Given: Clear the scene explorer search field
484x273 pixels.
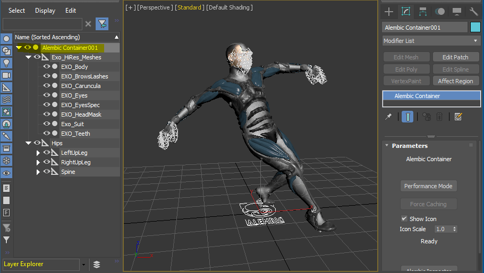Looking at the screenshot, I should coord(88,24).
